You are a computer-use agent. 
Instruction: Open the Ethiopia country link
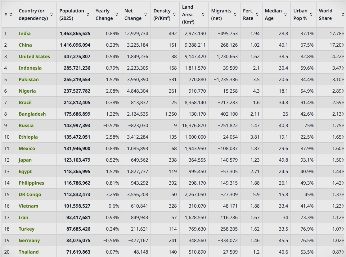coord(28,137)
